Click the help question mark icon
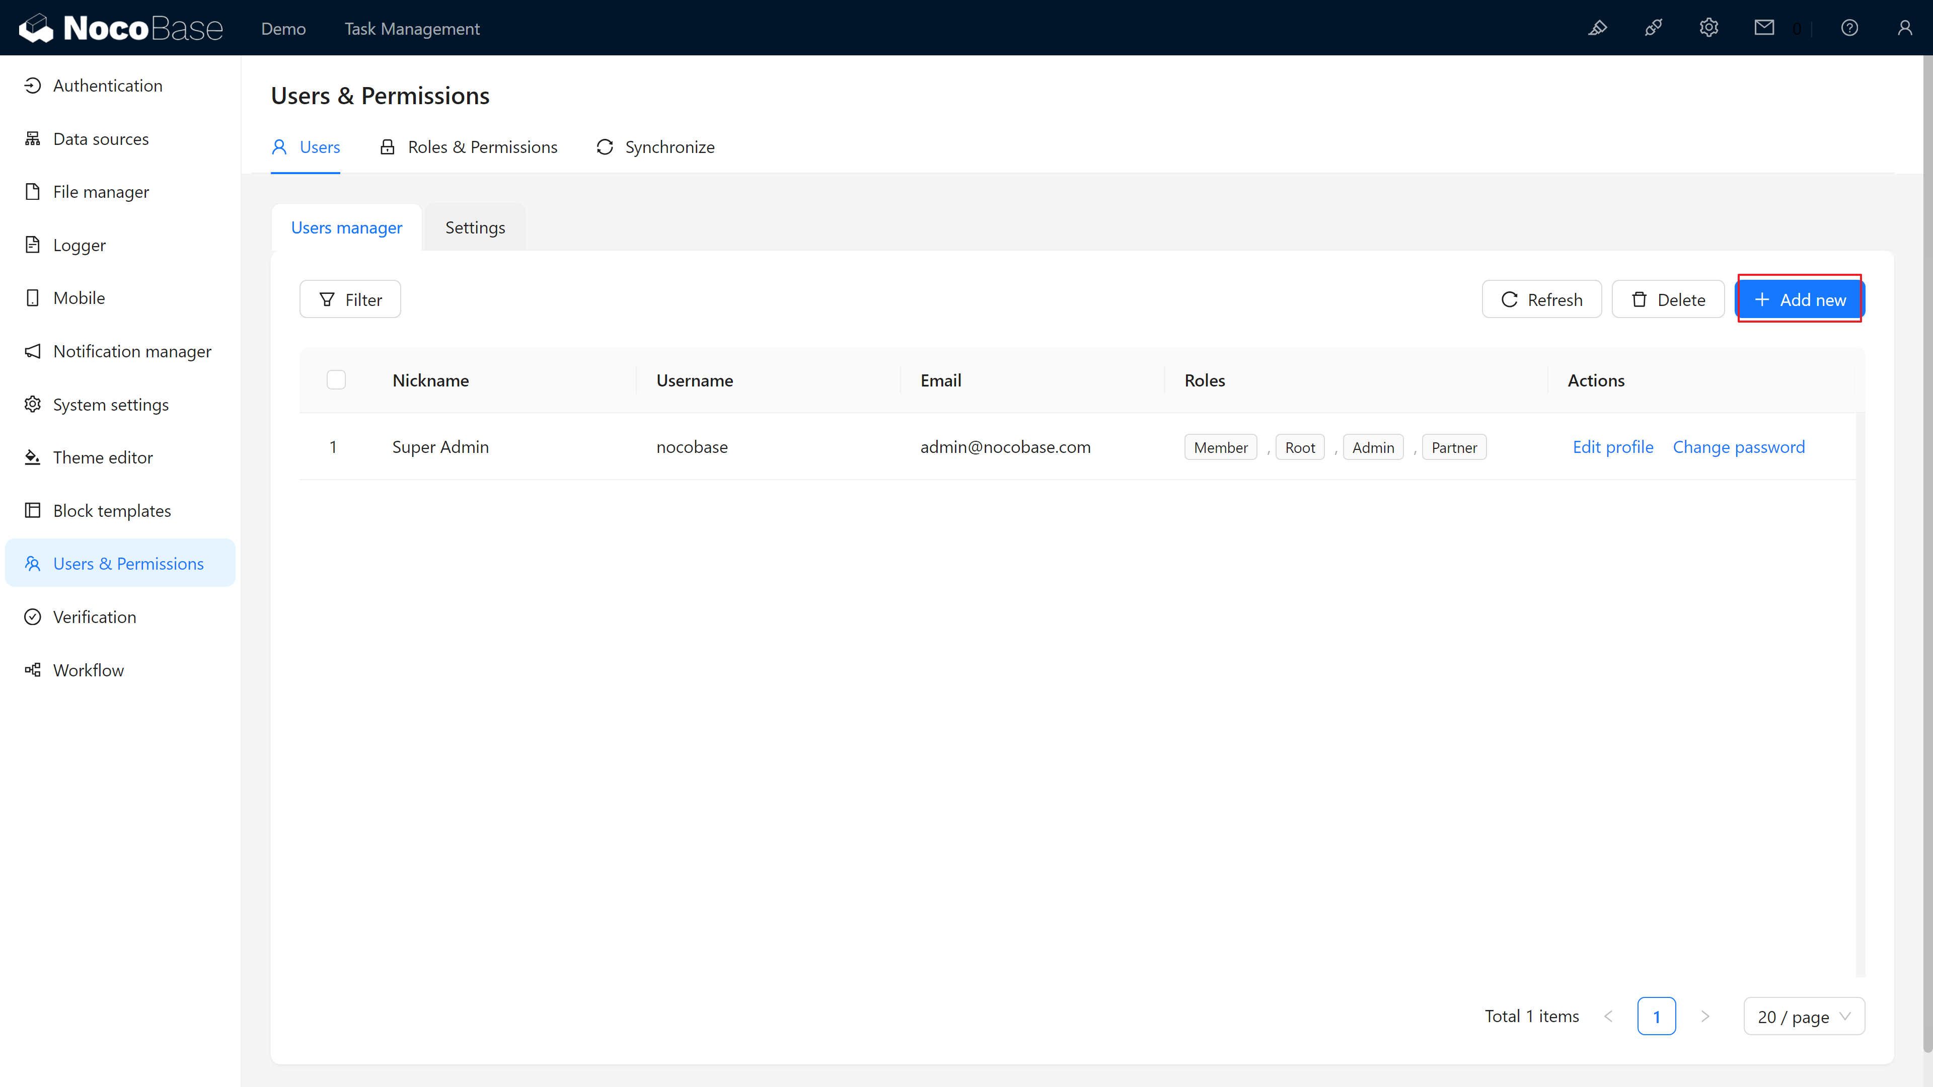Screen dimensions: 1933x1087 coord(1849,29)
